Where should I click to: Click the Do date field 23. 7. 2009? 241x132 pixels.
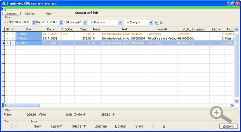(x=50, y=22)
